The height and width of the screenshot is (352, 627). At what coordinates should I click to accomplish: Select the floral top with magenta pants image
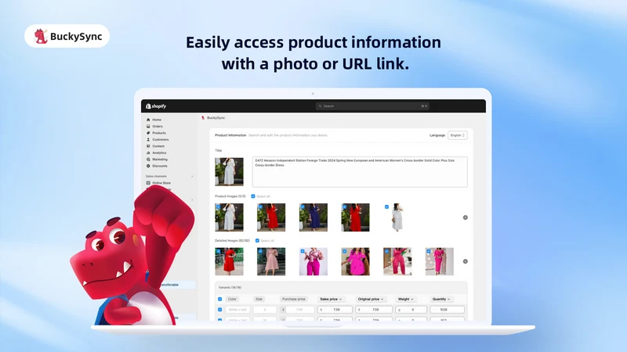pos(313,261)
